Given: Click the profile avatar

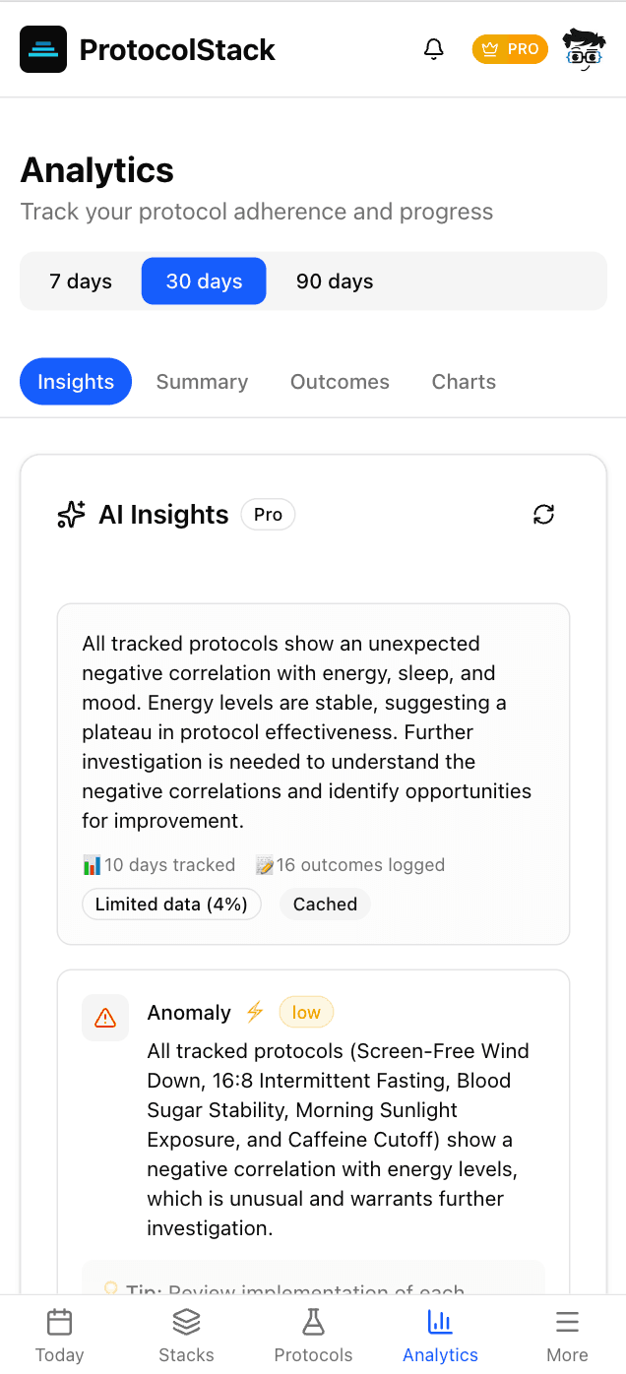Looking at the screenshot, I should [x=584, y=49].
